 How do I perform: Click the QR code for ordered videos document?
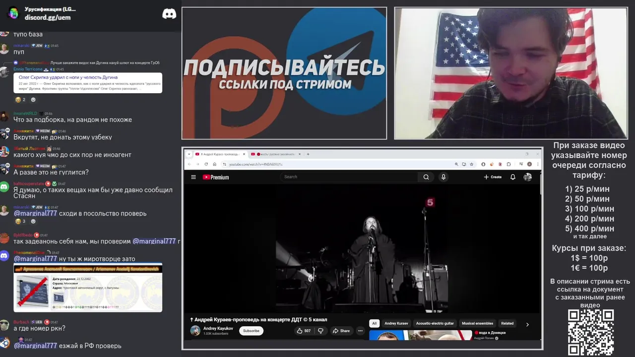591,332
